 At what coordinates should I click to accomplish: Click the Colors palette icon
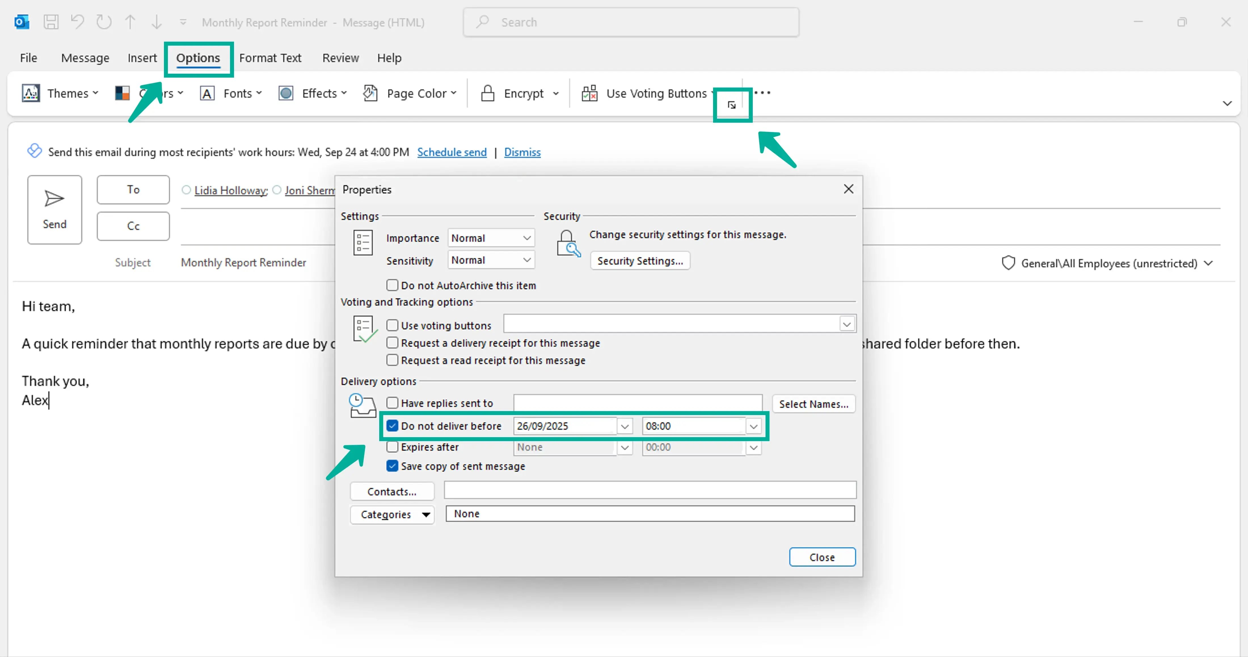122,93
